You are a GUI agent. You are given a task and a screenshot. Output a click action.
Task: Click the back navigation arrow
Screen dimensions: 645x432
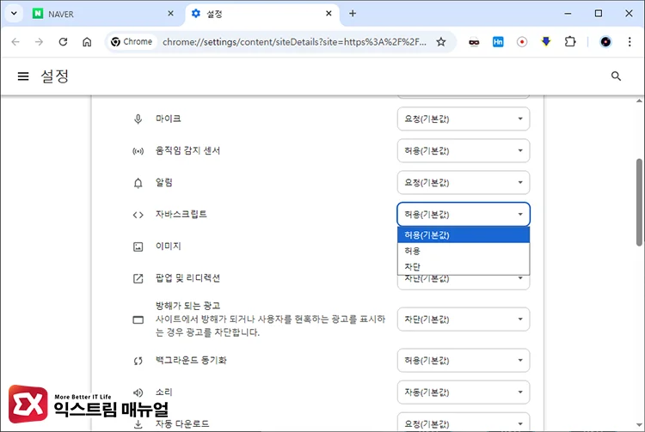tap(15, 42)
